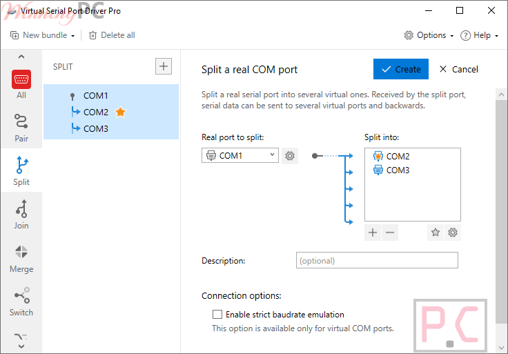The width and height of the screenshot is (508, 354).
Task: Click the orange star next to COM2
Action: click(x=121, y=112)
